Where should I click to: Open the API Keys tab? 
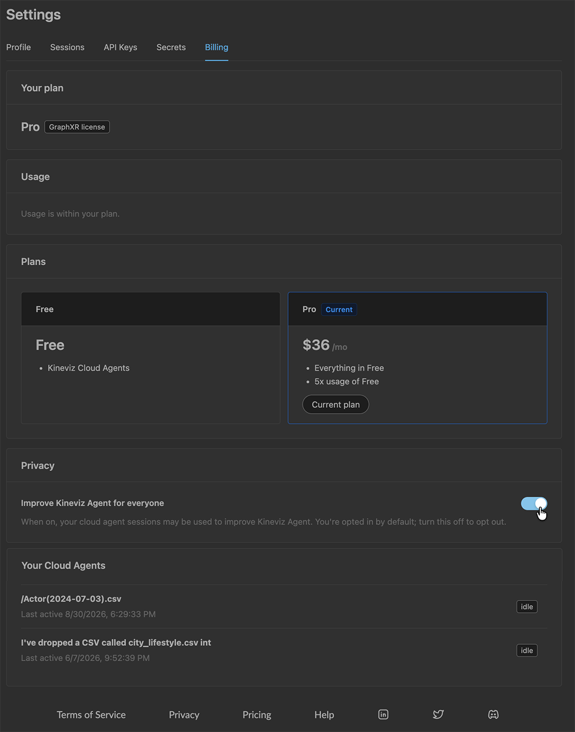120,47
